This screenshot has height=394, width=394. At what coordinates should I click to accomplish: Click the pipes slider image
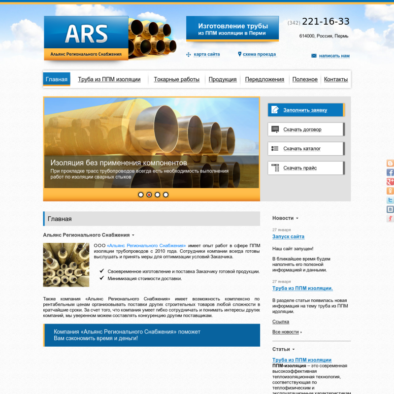point(152,143)
